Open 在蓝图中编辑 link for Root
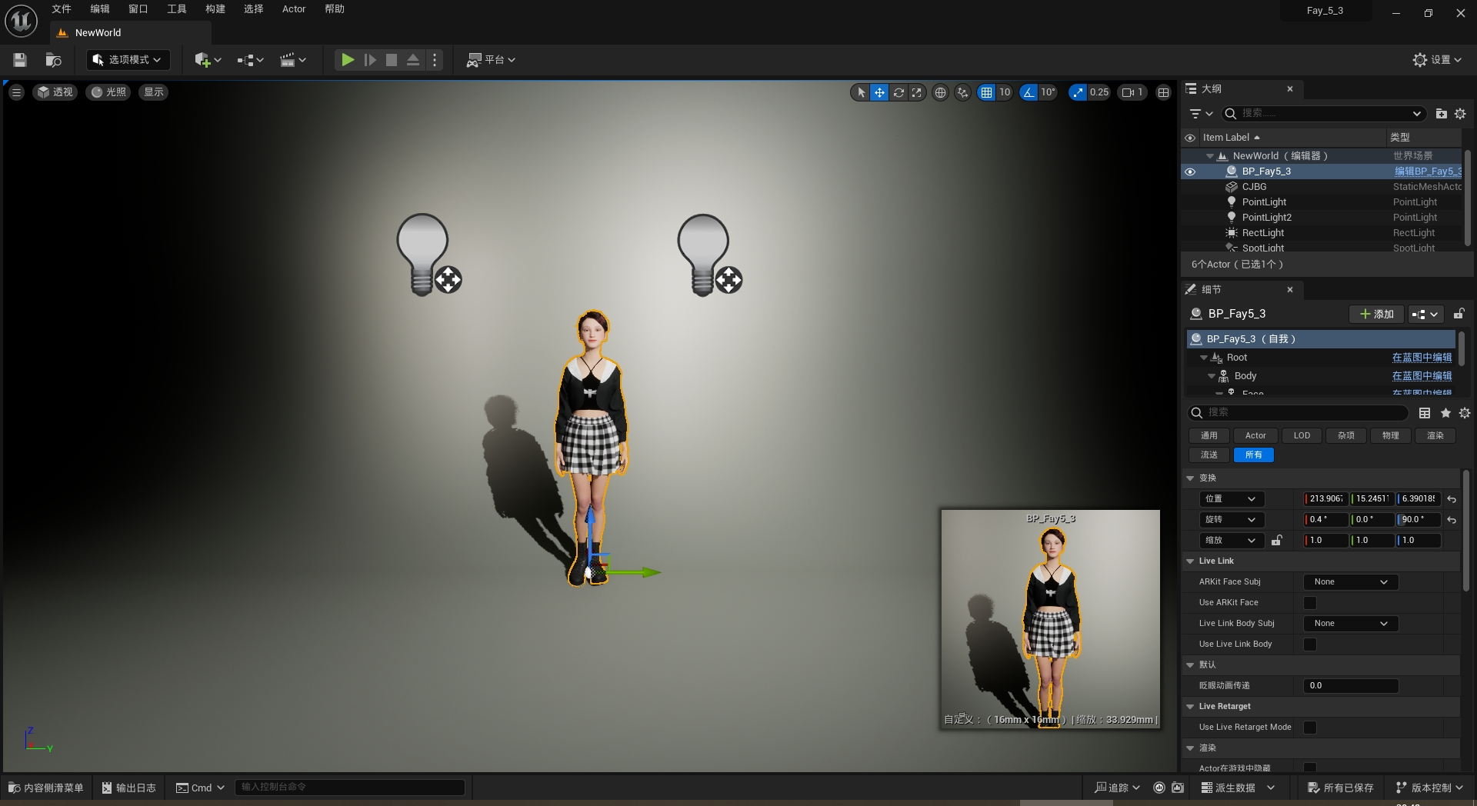This screenshot has height=806, width=1477. [1422, 358]
